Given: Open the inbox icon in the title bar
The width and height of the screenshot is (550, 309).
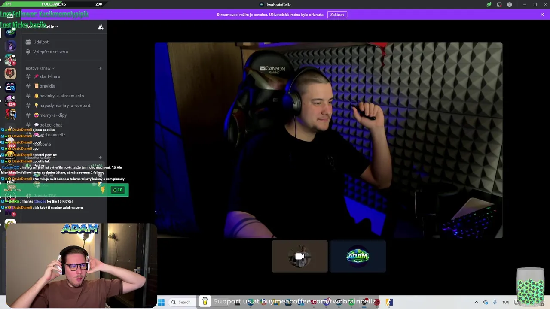Looking at the screenshot, I should [x=499, y=5].
